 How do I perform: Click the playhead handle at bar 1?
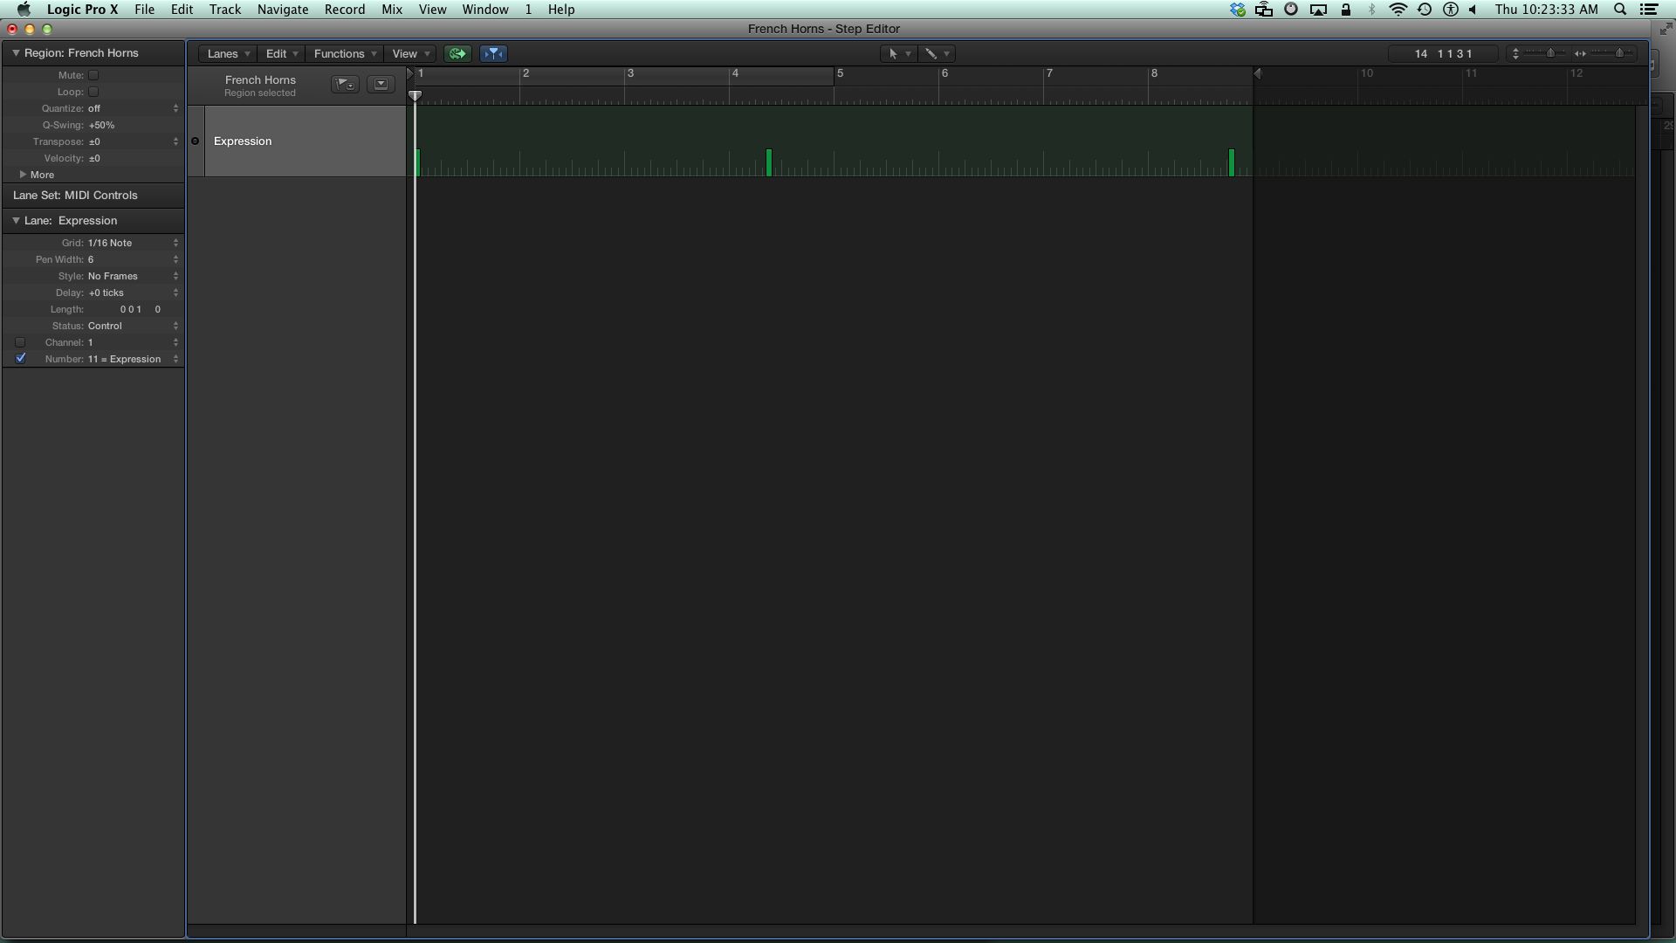point(416,96)
